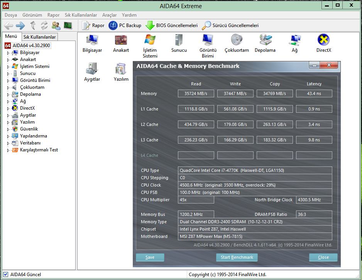Click the Memory Read value 35724 MB/s
The image size is (362, 280).
click(196, 93)
